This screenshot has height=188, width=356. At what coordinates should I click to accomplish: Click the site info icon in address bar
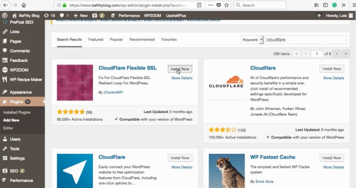tap(59, 5)
